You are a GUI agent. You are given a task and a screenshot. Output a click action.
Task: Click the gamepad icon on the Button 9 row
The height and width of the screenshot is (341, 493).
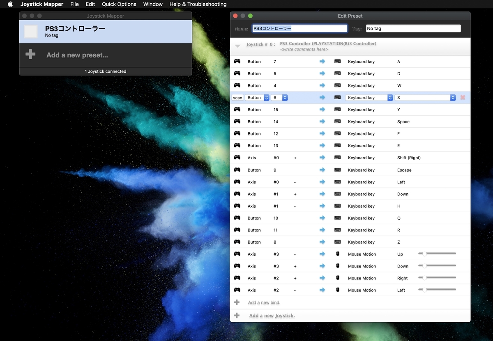pyautogui.click(x=237, y=170)
